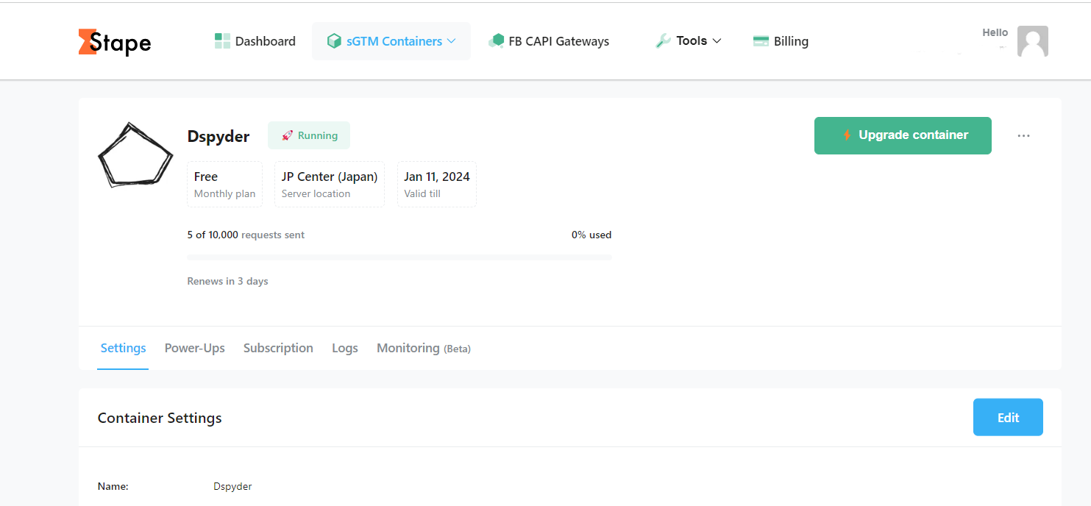Click the "0% used" text

[591, 235]
